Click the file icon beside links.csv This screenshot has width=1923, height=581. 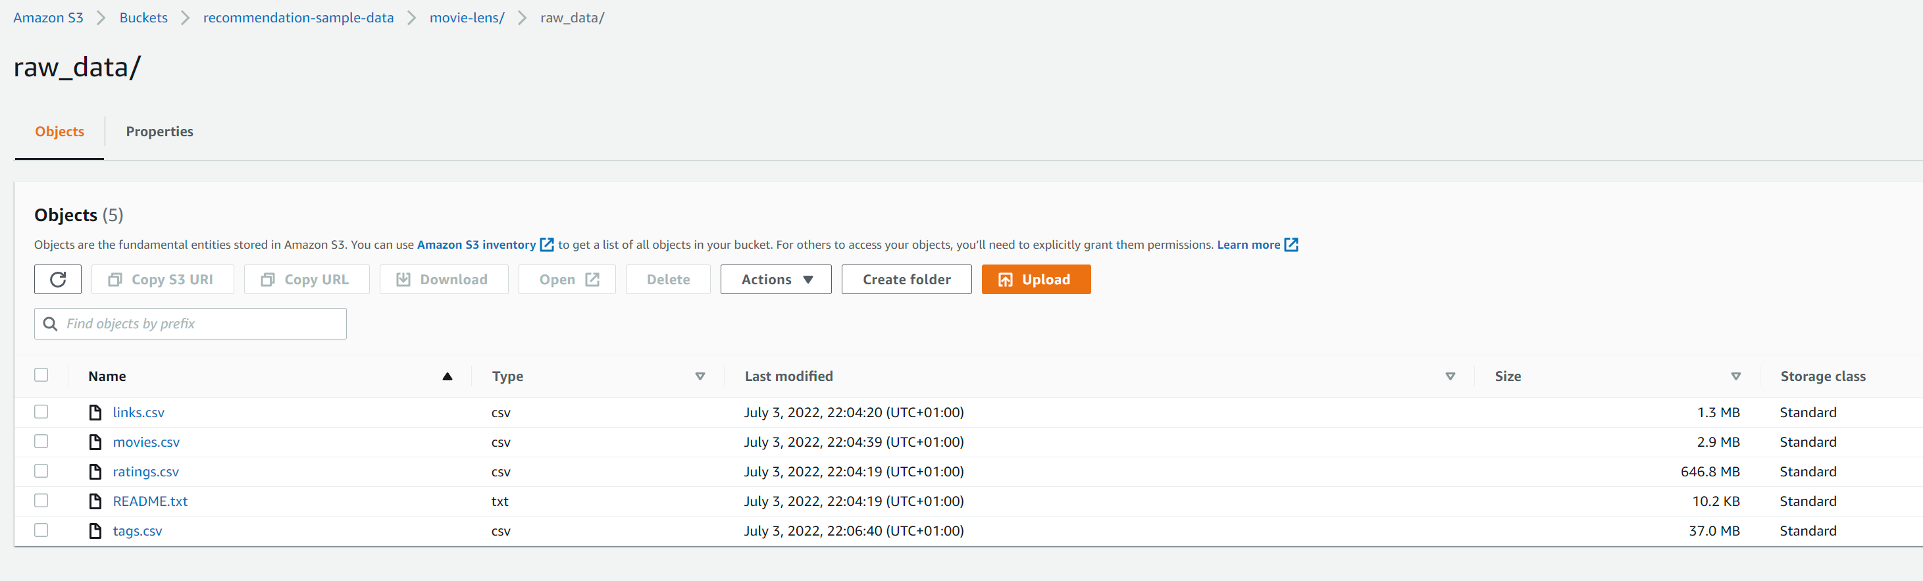pyautogui.click(x=95, y=412)
